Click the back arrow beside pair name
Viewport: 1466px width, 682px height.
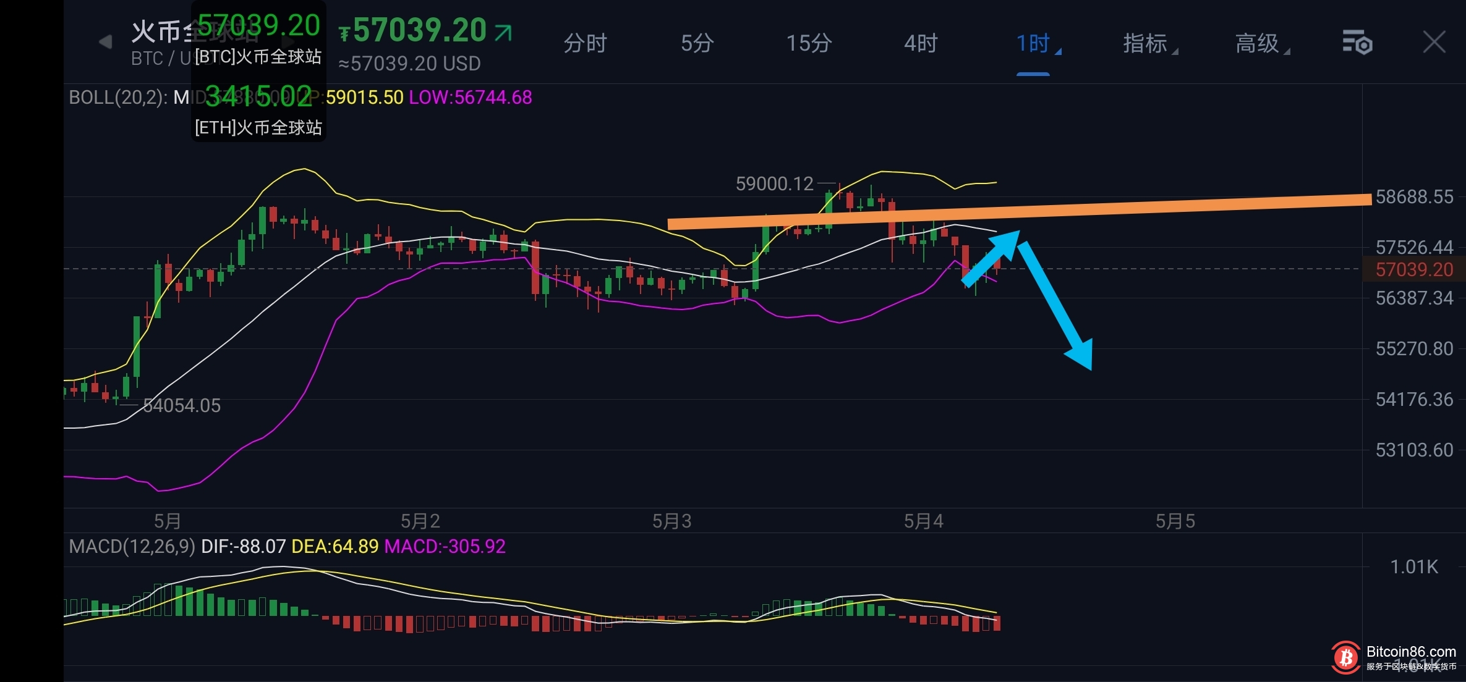tap(105, 42)
